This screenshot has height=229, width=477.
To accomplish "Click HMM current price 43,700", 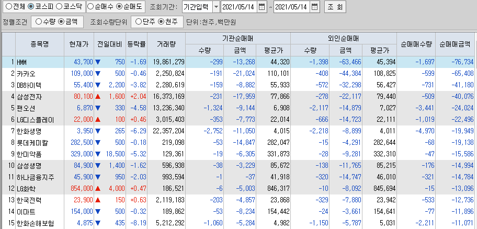I will tap(83, 62).
